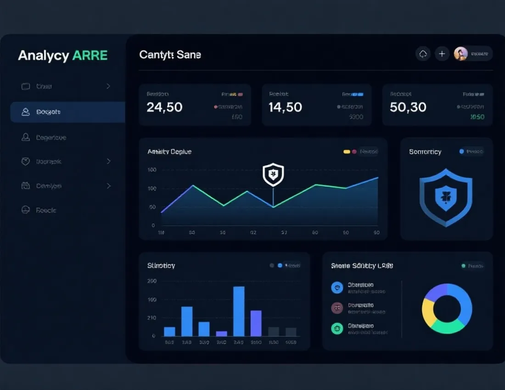Screen dimensions: 505x390
Task: Click the tallest blue bar in bar chart
Action: point(239,311)
